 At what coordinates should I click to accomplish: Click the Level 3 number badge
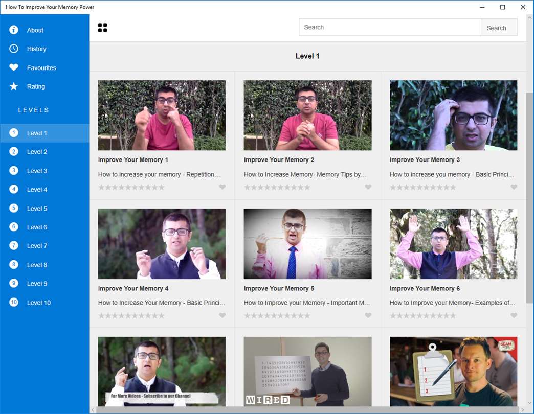[14, 170]
